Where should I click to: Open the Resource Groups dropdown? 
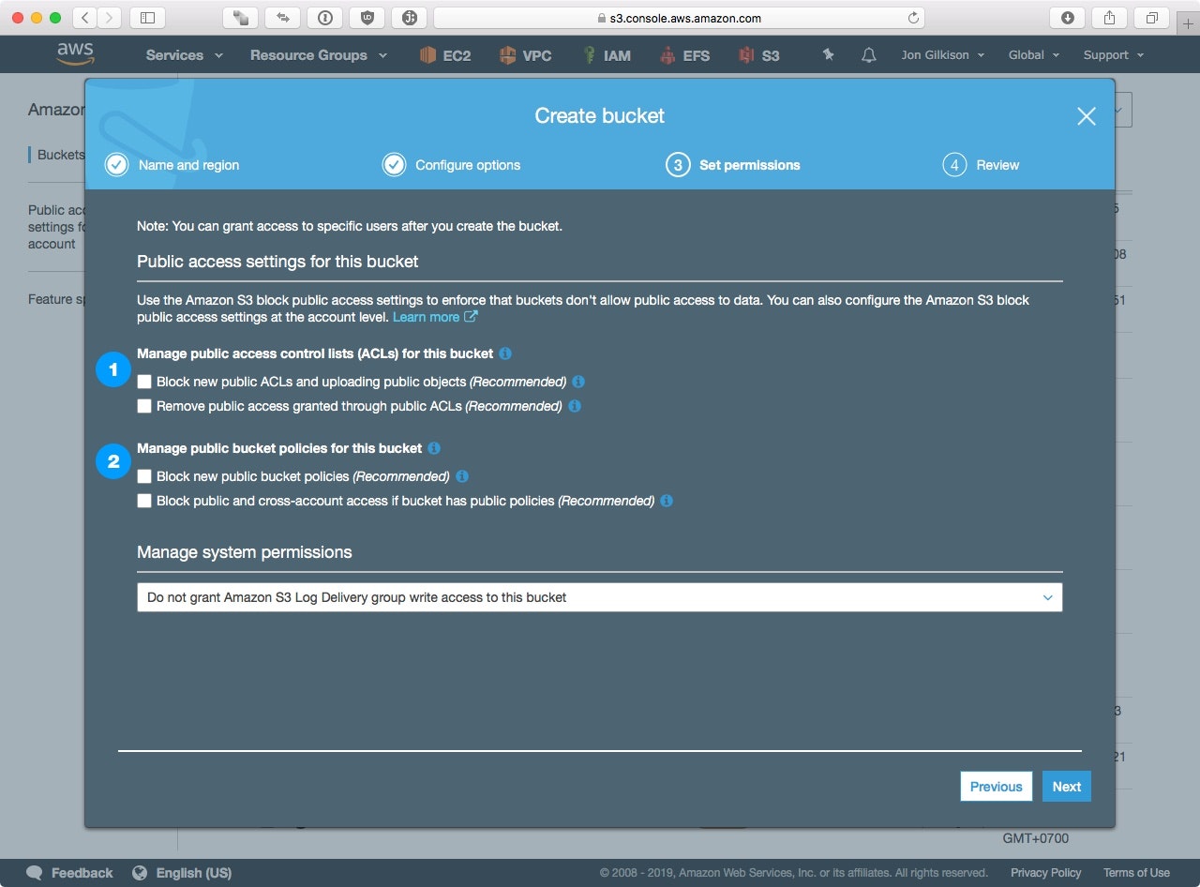[x=319, y=55]
